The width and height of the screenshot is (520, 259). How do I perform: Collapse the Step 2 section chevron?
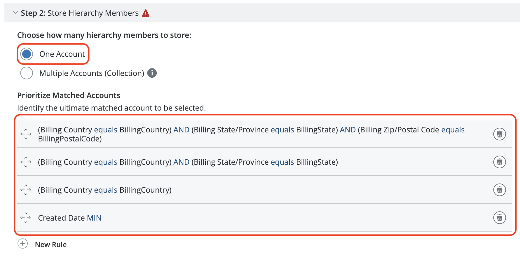[x=15, y=13]
